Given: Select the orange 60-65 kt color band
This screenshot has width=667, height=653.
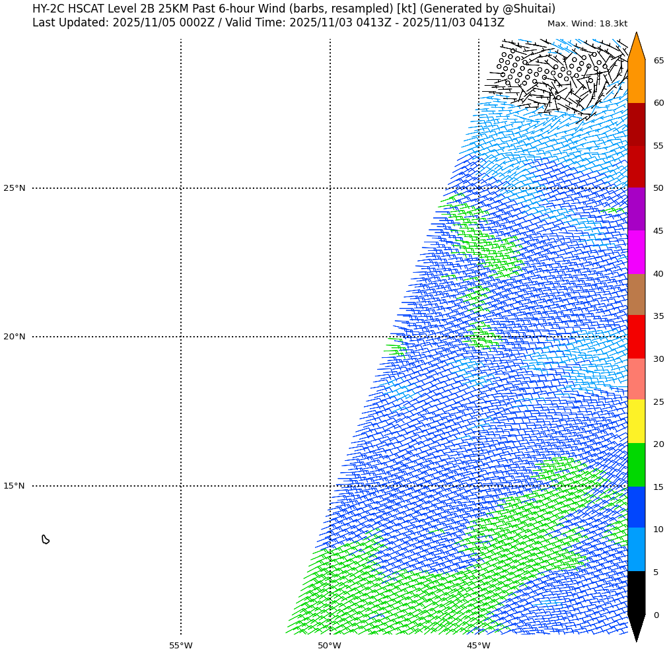Looking at the screenshot, I should (x=636, y=81).
